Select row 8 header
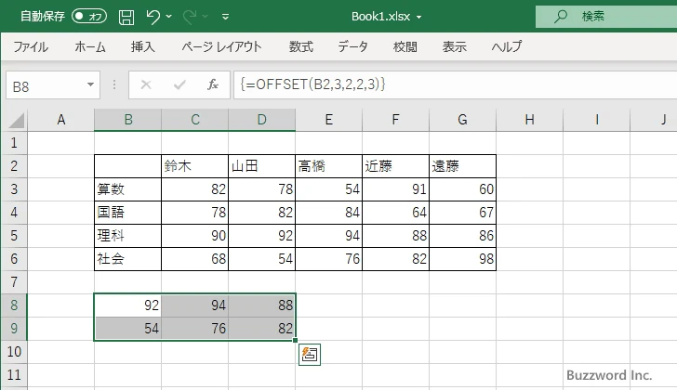The height and width of the screenshot is (390, 677). tap(14, 305)
